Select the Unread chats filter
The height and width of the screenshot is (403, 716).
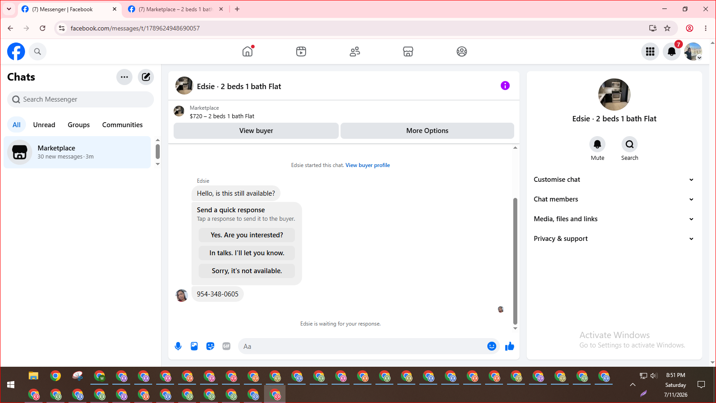[44, 125]
